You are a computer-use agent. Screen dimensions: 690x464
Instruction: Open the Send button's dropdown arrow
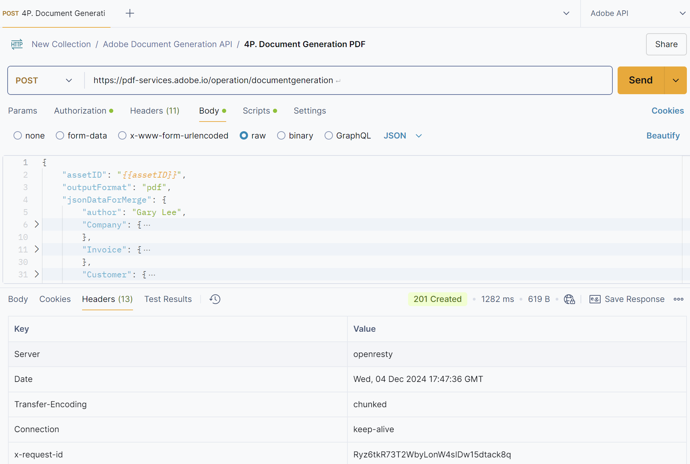(675, 80)
